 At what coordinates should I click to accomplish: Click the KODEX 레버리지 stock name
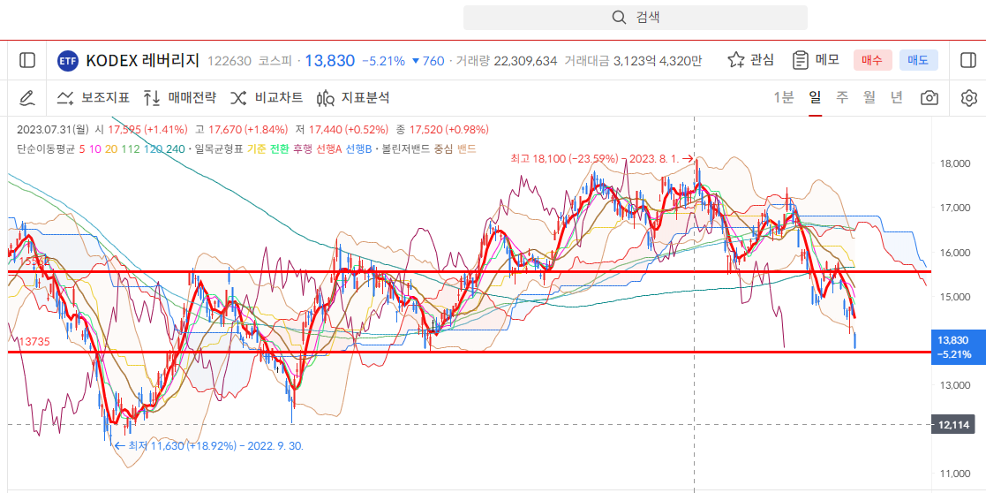142,60
